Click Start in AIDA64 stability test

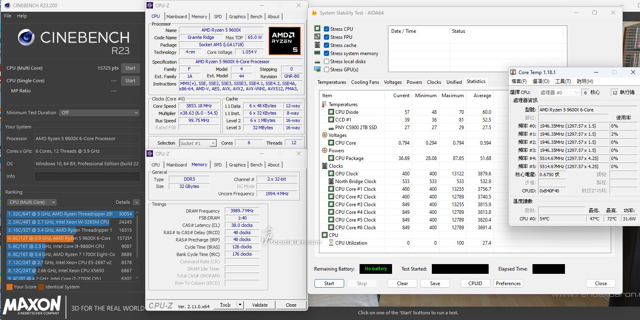tap(329, 284)
